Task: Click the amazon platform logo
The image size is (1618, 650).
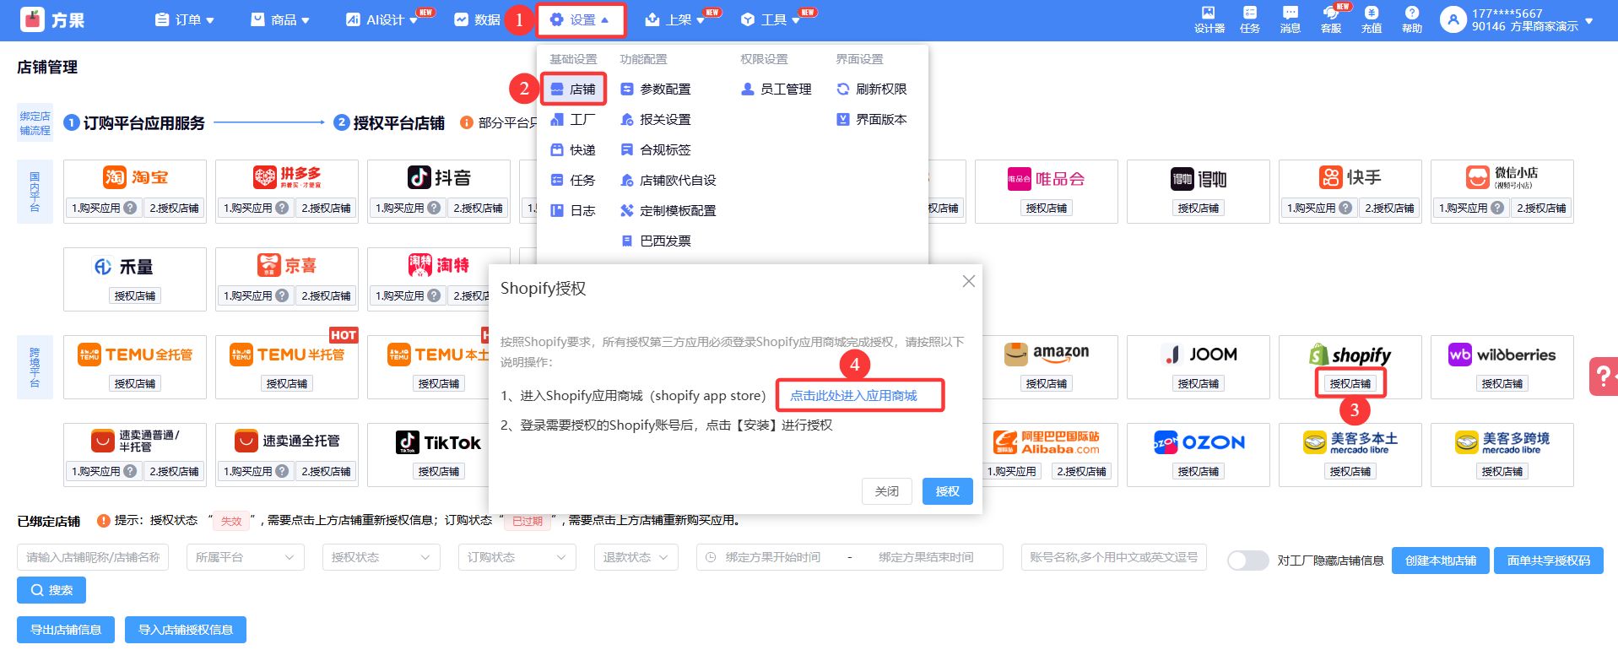Action: pyautogui.click(x=1047, y=355)
